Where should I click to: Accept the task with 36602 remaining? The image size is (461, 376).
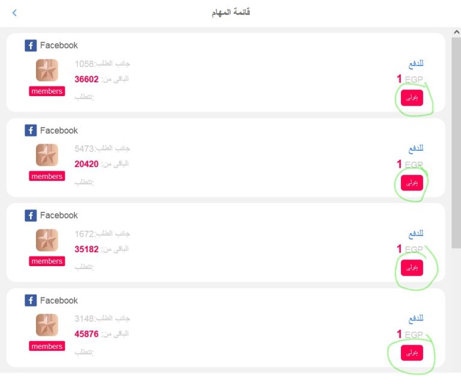click(412, 98)
